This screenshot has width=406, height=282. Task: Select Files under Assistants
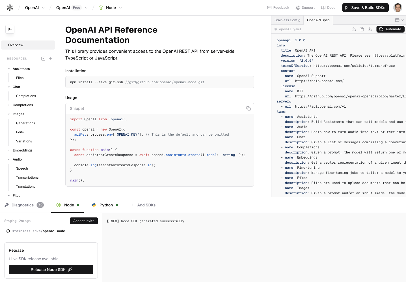tap(20, 78)
